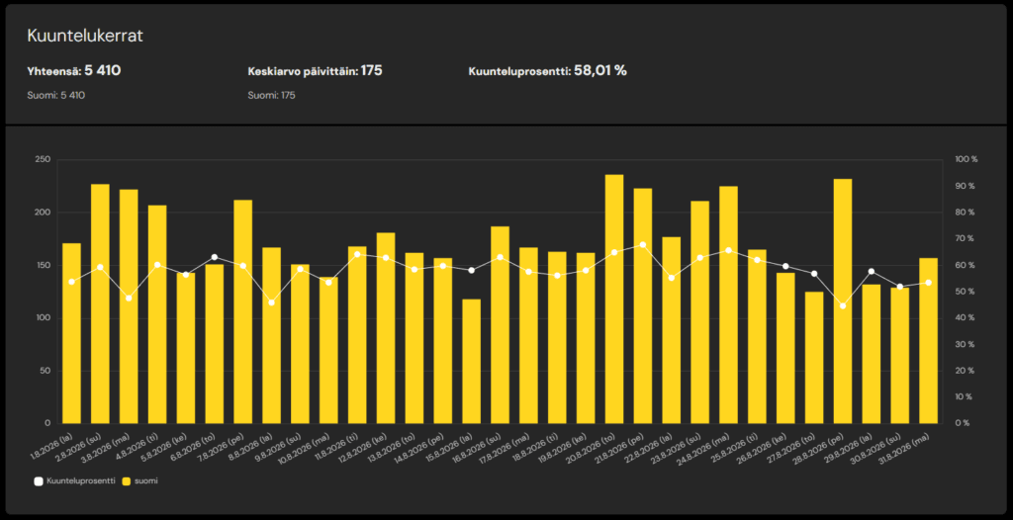Click the percentage line point on 8.8.2026

point(271,303)
